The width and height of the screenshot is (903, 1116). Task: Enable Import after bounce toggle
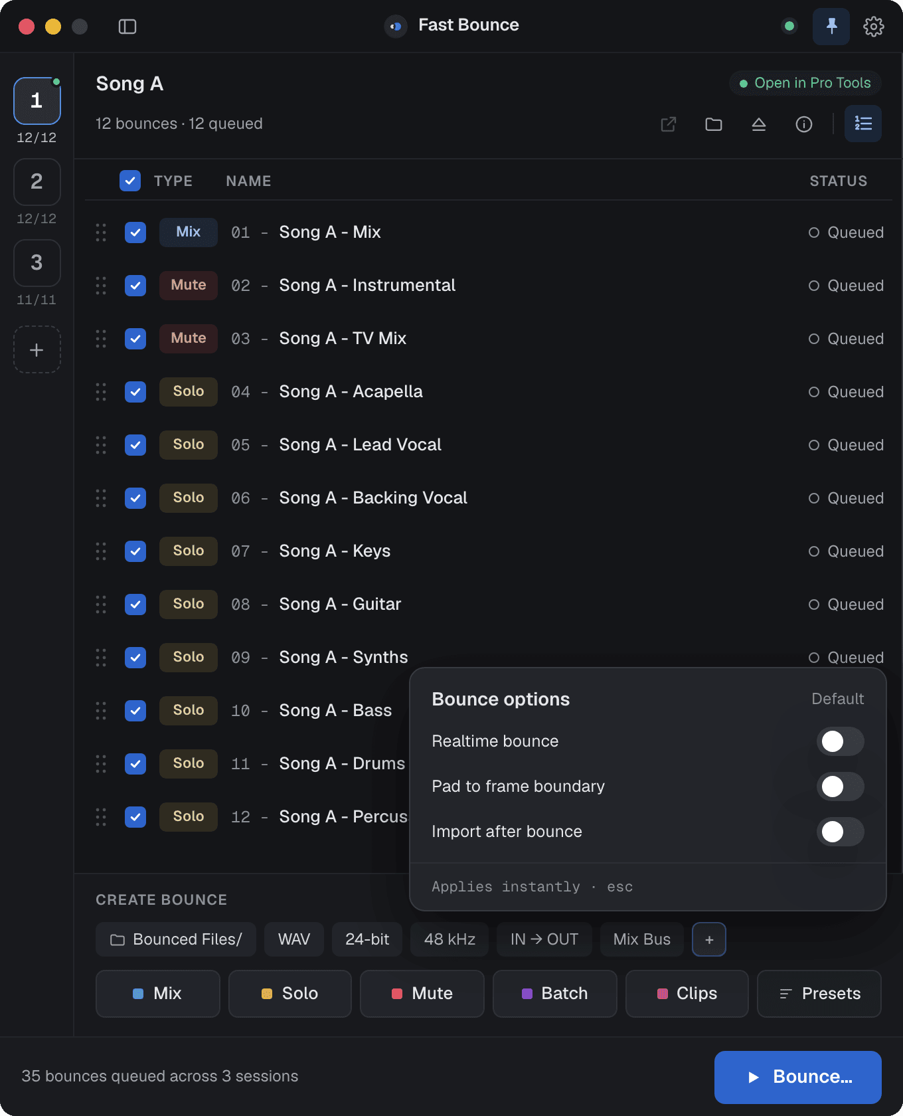pos(841,832)
